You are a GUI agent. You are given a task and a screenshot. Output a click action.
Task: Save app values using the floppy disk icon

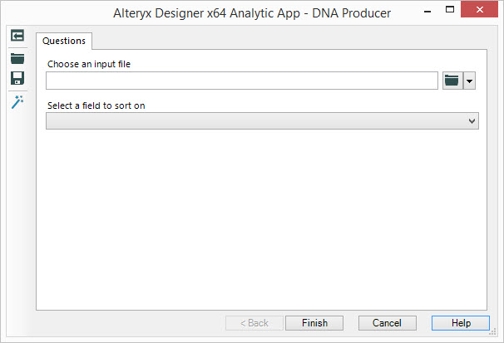17,78
